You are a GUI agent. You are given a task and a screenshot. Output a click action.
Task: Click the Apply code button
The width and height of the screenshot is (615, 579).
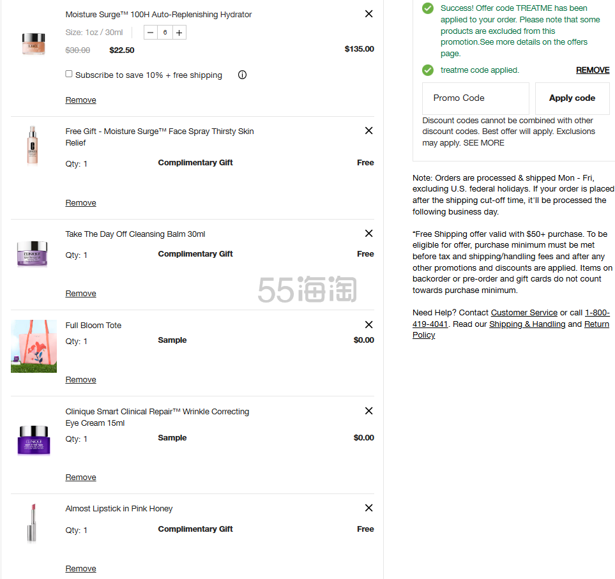[x=572, y=98]
